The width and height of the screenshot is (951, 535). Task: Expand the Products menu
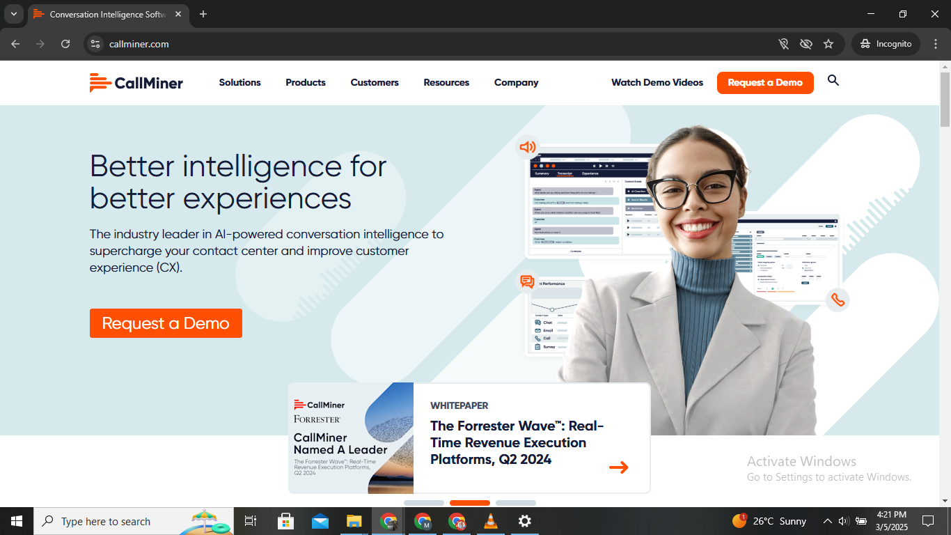[x=306, y=82]
